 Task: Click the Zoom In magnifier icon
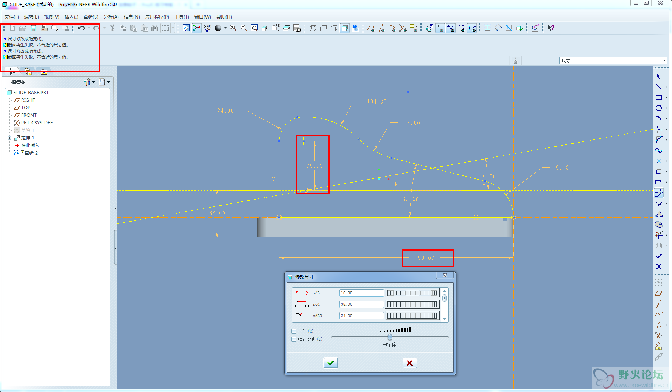pos(233,28)
